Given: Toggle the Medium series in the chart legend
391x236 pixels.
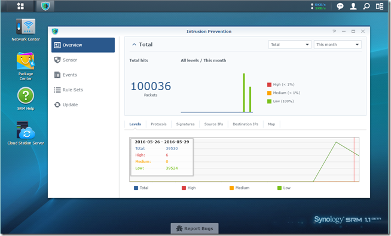Looking at the screenshot, I should (x=240, y=188).
